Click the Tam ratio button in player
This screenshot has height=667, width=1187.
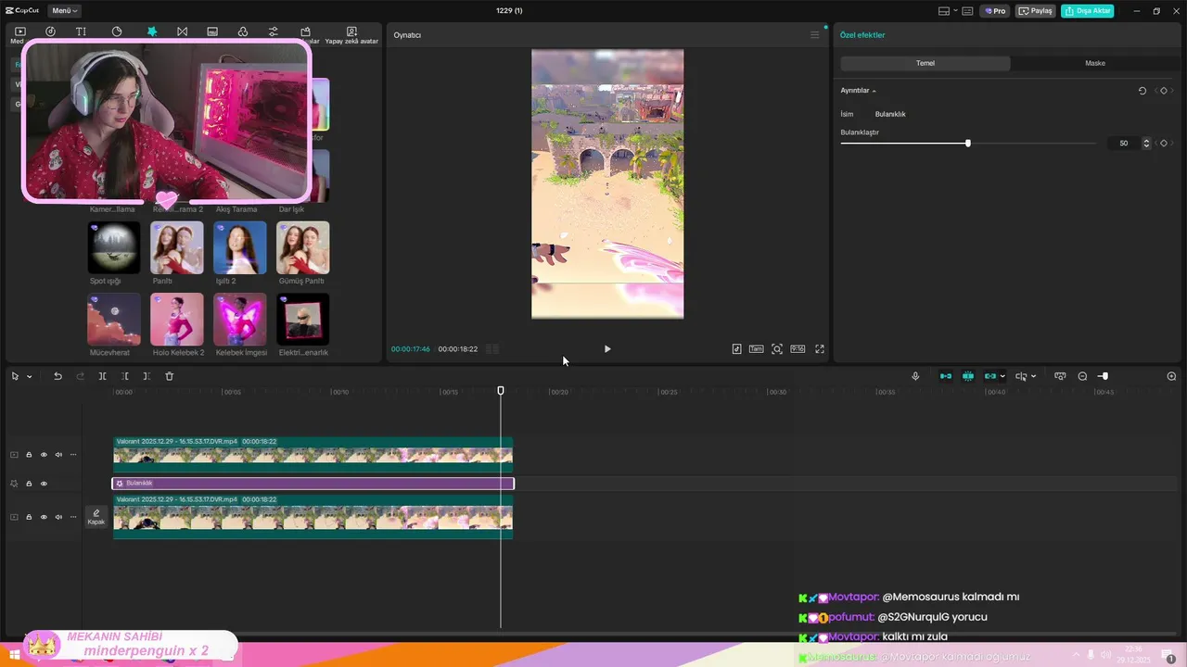point(757,349)
